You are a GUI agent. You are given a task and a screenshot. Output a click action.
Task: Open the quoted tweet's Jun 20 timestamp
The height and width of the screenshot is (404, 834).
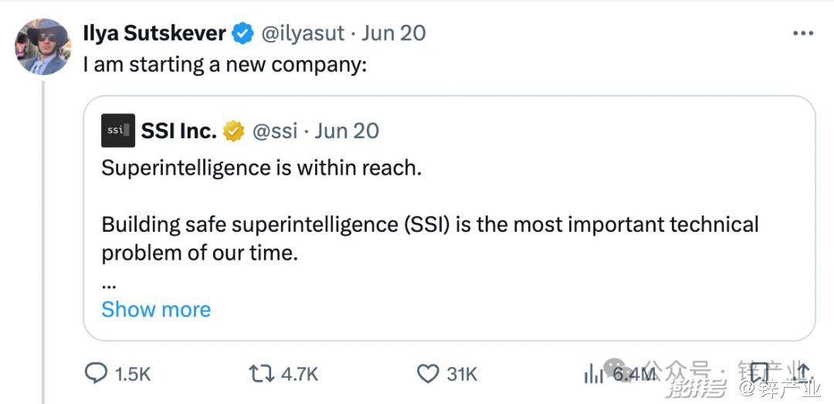(x=347, y=131)
